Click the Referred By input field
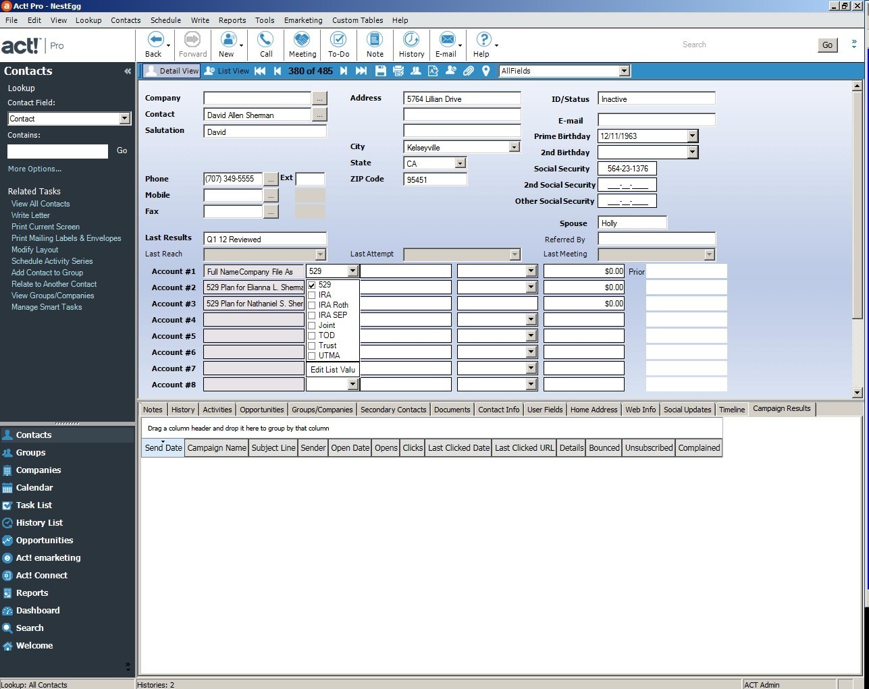This screenshot has width=869, height=689. tap(656, 239)
